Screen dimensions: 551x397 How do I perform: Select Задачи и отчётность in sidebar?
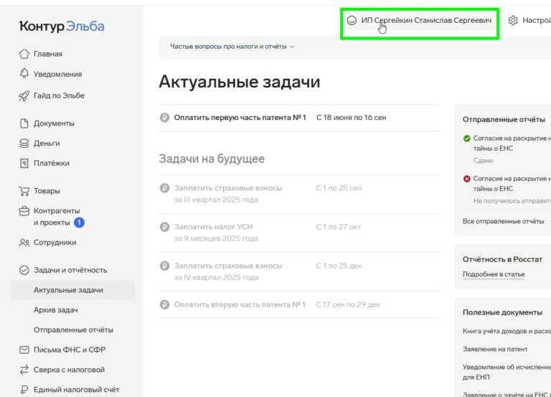point(70,270)
